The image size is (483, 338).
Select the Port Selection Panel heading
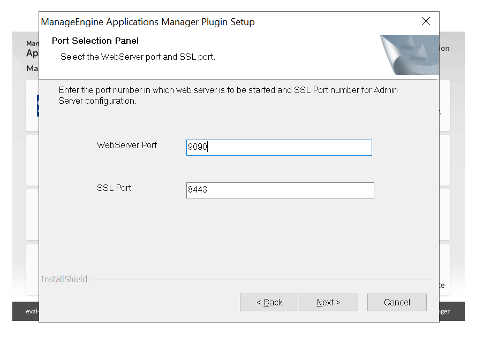(95, 41)
